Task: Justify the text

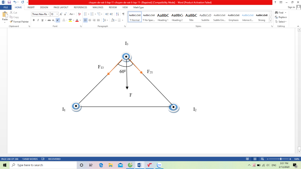Action: click(98, 20)
